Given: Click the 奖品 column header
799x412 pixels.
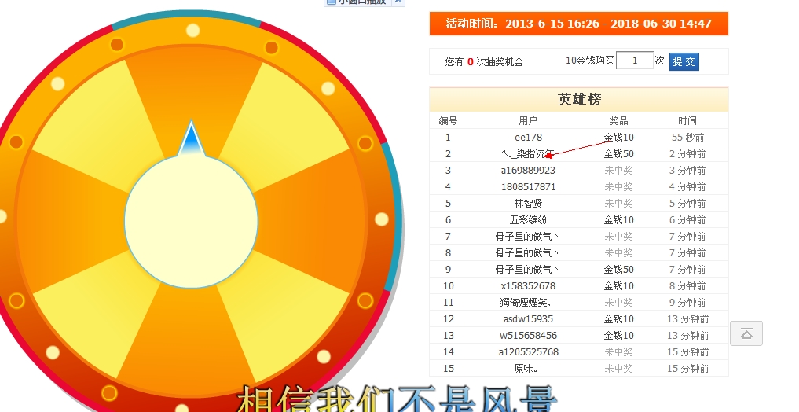Looking at the screenshot, I should pos(618,121).
